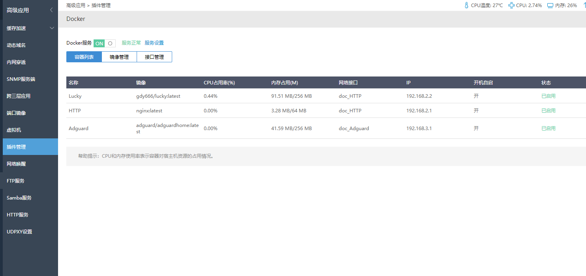Open 跨三层应用 in the sidebar
The image size is (586, 276).
click(x=30, y=96)
